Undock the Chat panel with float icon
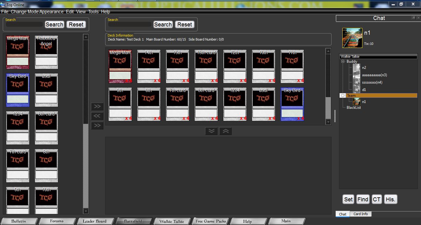Image resolution: width=421 pixels, height=225 pixels. (x=414, y=18)
